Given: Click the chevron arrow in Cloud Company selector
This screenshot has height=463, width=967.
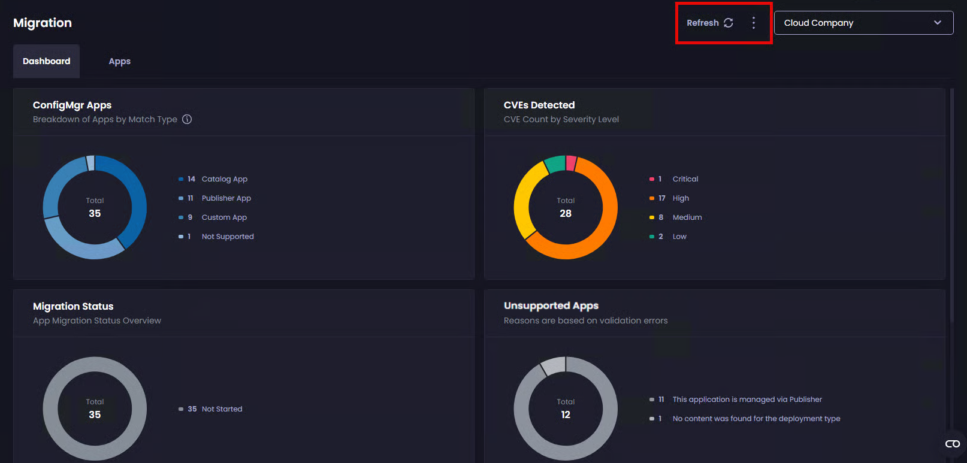Looking at the screenshot, I should (x=938, y=23).
